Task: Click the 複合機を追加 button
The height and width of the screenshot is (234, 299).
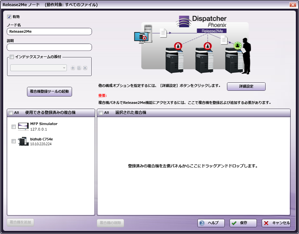Action: pos(20,222)
